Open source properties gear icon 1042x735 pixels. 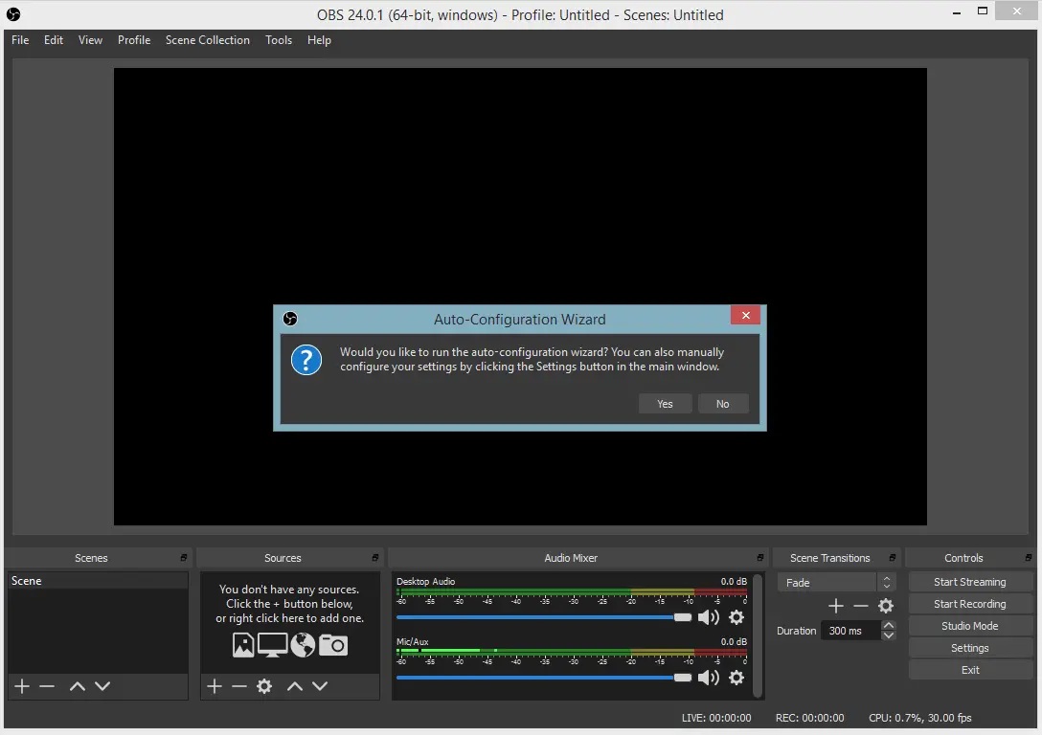[264, 686]
